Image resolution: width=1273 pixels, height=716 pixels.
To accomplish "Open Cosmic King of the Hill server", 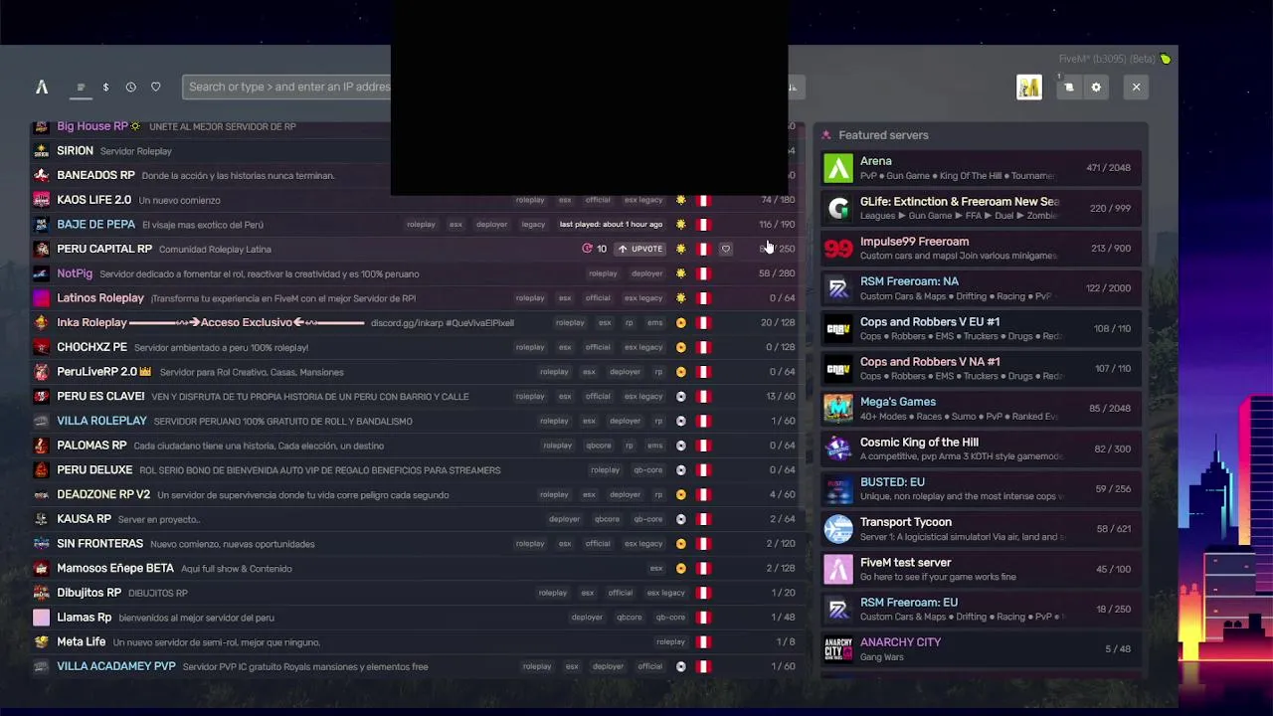I will [981, 448].
